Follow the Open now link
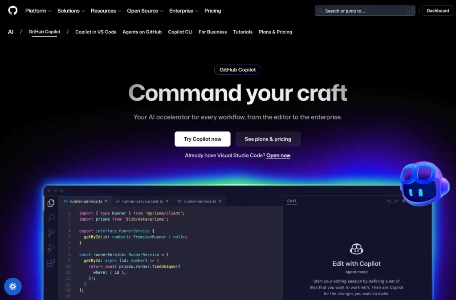 (278, 155)
